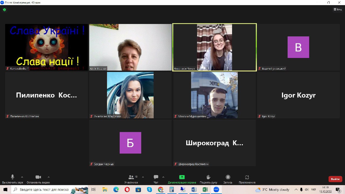Open File Explorer from the taskbar
The image size is (345, 194).
[105, 190]
